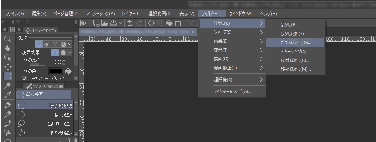Image resolution: width=376 pixels, height=142 pixels.
Task: Open the 編集(E) menu
Action: point(39,14)
